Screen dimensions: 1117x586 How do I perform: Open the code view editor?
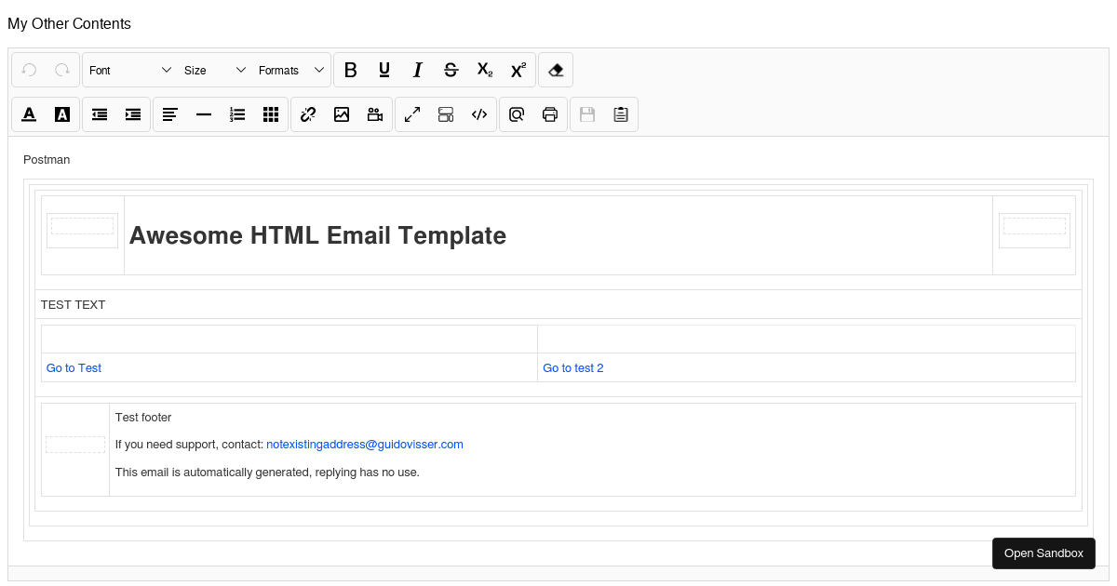(479, 113)
